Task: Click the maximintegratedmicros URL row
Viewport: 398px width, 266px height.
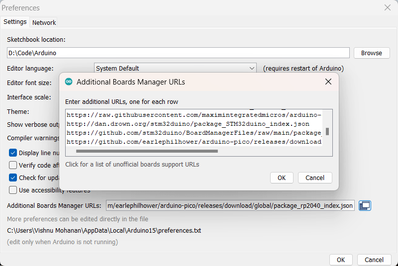Action: click(194, 115)
